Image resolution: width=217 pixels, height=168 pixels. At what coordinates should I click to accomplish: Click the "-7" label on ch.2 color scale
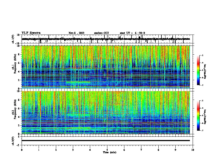(202, 131)
